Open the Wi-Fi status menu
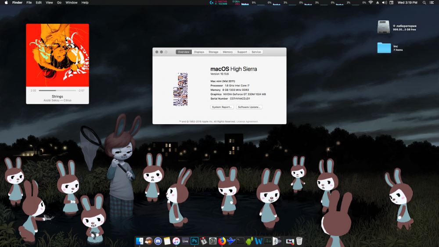Image resolution: width=439 pixels, height=247 pixels. point(371,3)
